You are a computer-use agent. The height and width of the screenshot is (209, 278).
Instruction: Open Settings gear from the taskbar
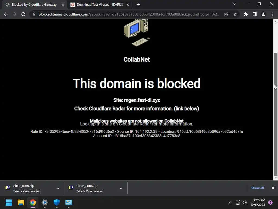coord(45,202)
